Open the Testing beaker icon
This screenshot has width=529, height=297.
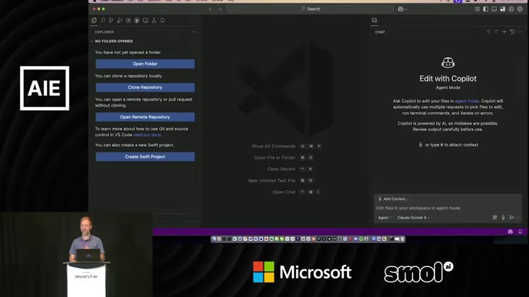[154, 20]
